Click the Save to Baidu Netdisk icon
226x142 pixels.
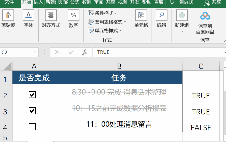coord(205,16)
